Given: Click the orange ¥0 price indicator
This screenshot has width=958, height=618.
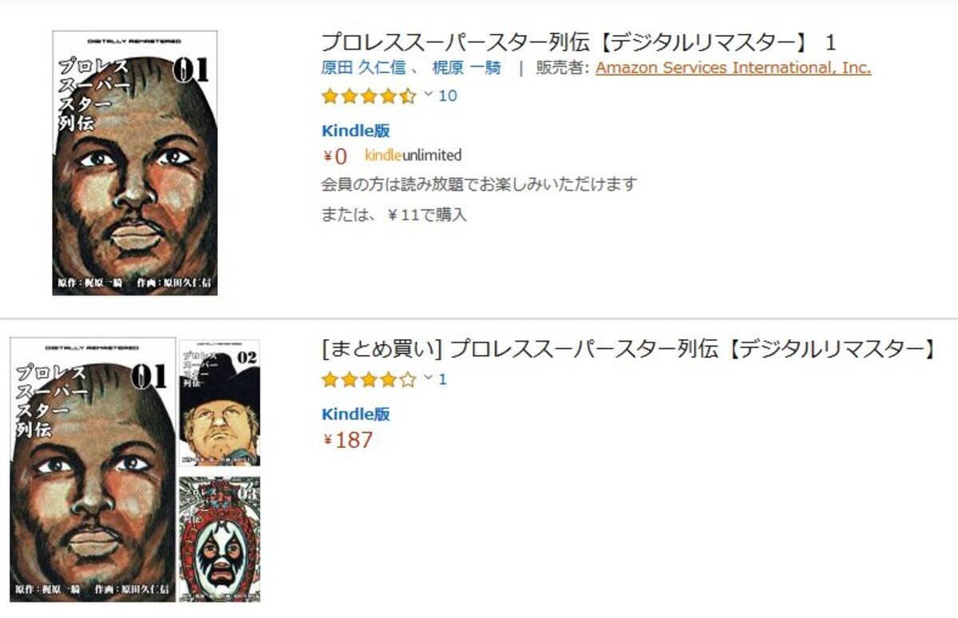Looking at the screenshot, I should pyautogui.click(x=335, y=154).
